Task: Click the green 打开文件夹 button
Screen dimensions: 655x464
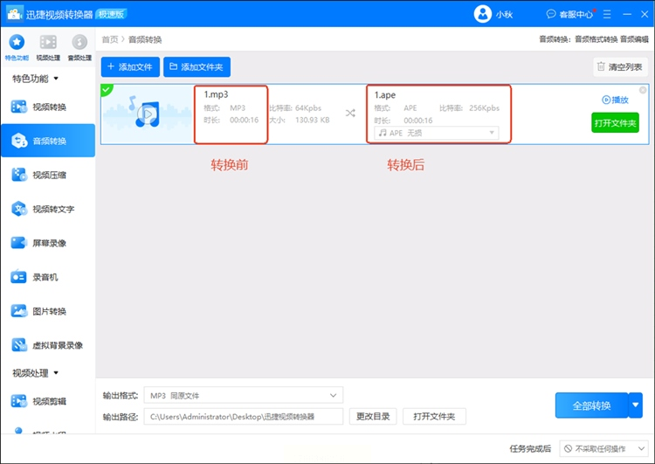Action: [x=616, y=123]
